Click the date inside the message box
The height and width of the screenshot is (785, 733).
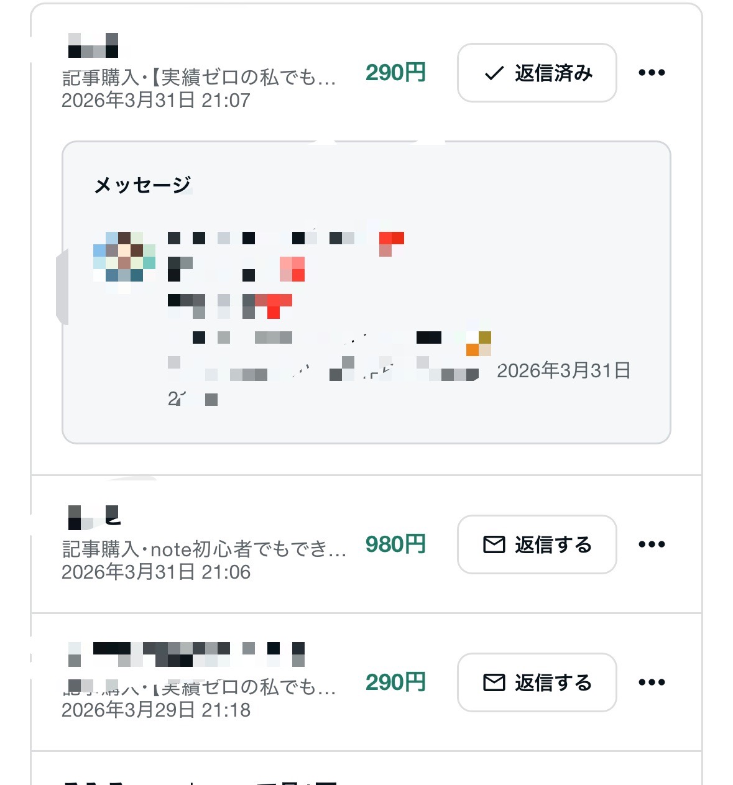pos(563,371)
